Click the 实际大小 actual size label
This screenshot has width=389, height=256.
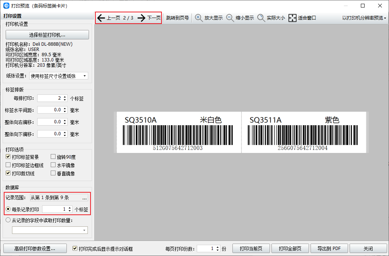tap(276, 18)
